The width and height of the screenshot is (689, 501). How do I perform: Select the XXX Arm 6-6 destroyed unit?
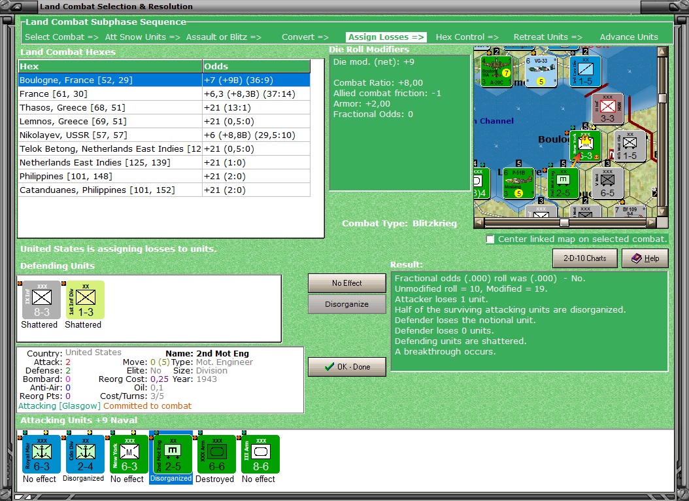point(217,454)
